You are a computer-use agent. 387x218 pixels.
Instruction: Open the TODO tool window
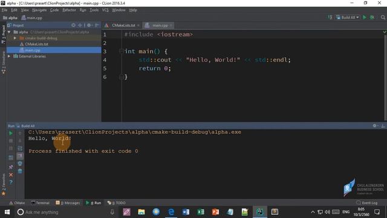(117, 203)
